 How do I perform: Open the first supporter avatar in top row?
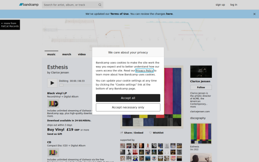(x=123, y=146)
